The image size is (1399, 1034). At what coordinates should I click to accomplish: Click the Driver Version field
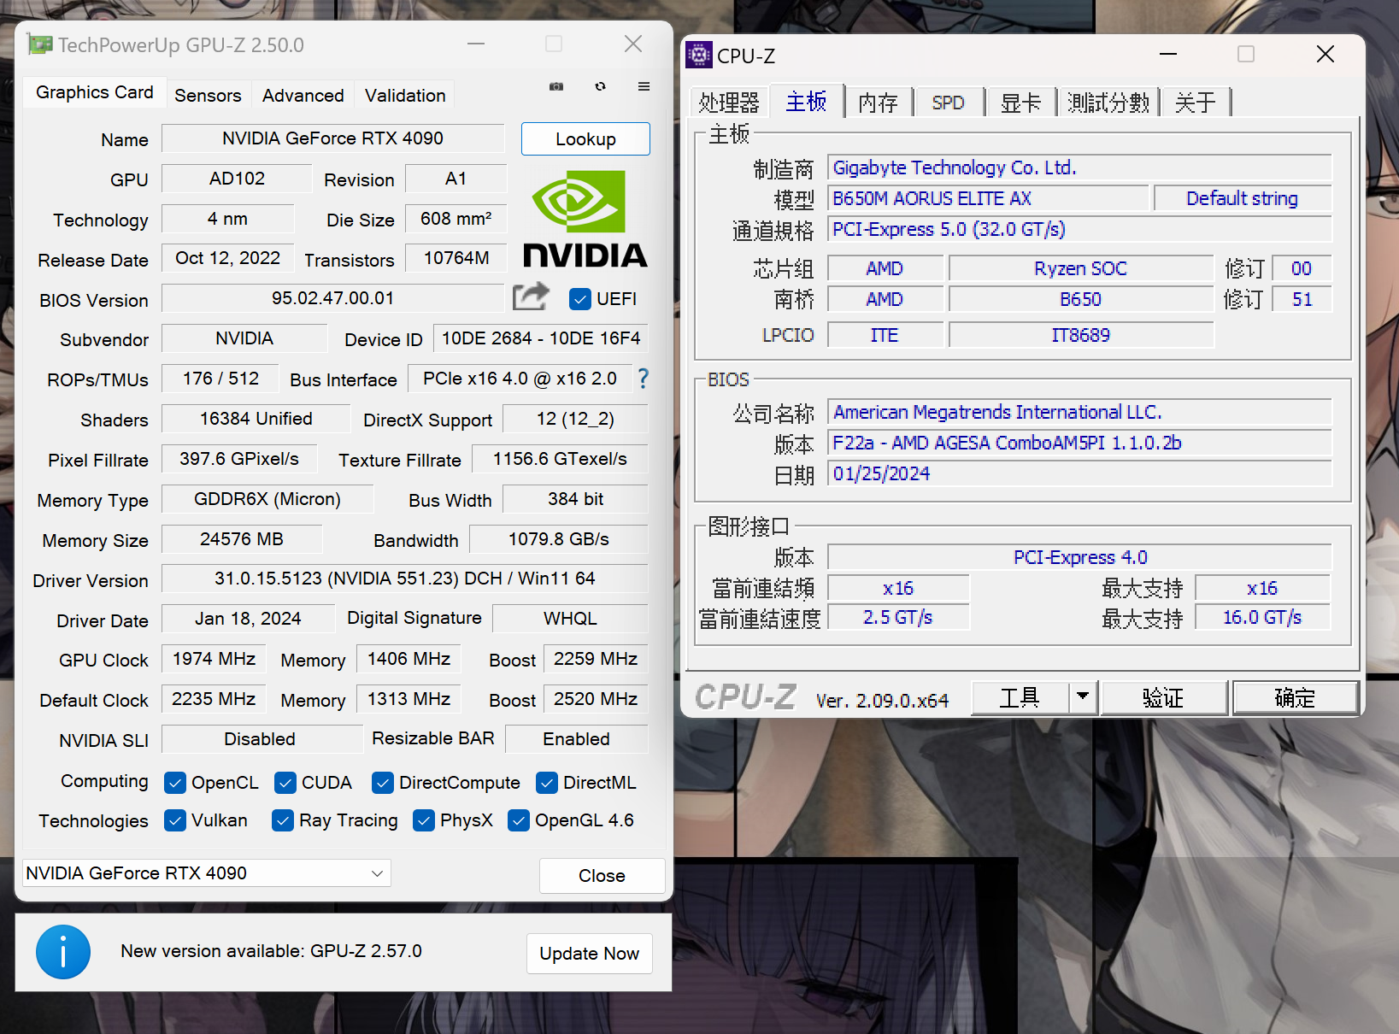404,579
